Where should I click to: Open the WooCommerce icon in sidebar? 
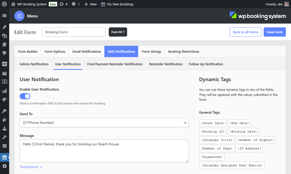pos(4,64)
